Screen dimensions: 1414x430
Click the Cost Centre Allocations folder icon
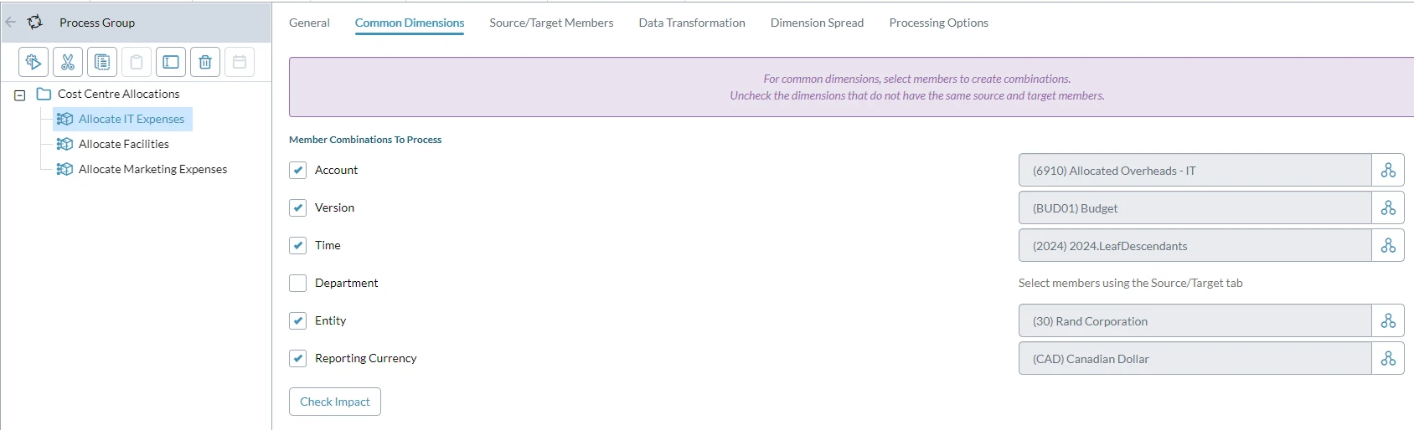coord(44,94)
